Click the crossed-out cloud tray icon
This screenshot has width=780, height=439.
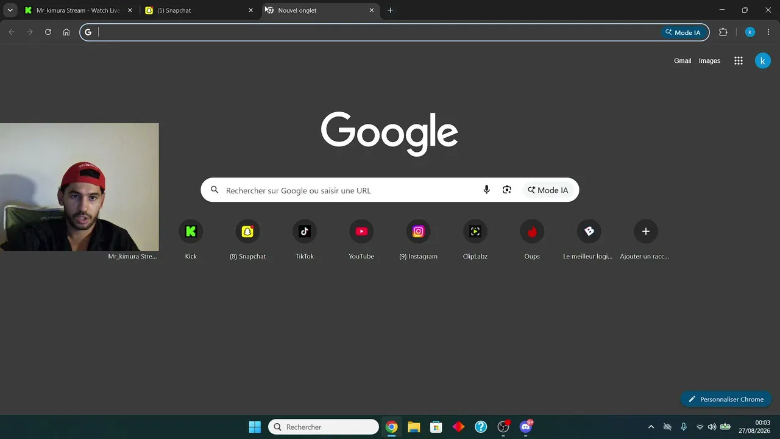[x=667, y=427]
